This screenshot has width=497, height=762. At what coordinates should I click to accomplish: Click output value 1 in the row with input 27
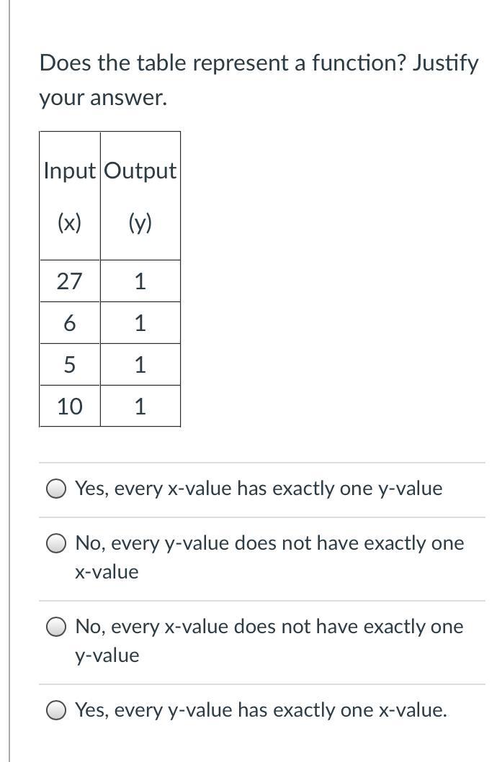click(140, 281)
